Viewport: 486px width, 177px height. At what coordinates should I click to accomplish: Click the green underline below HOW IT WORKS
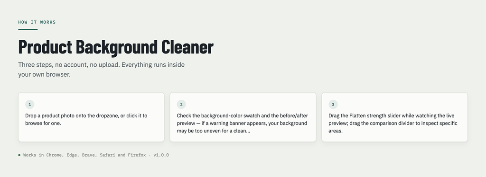tap(28, 29)
